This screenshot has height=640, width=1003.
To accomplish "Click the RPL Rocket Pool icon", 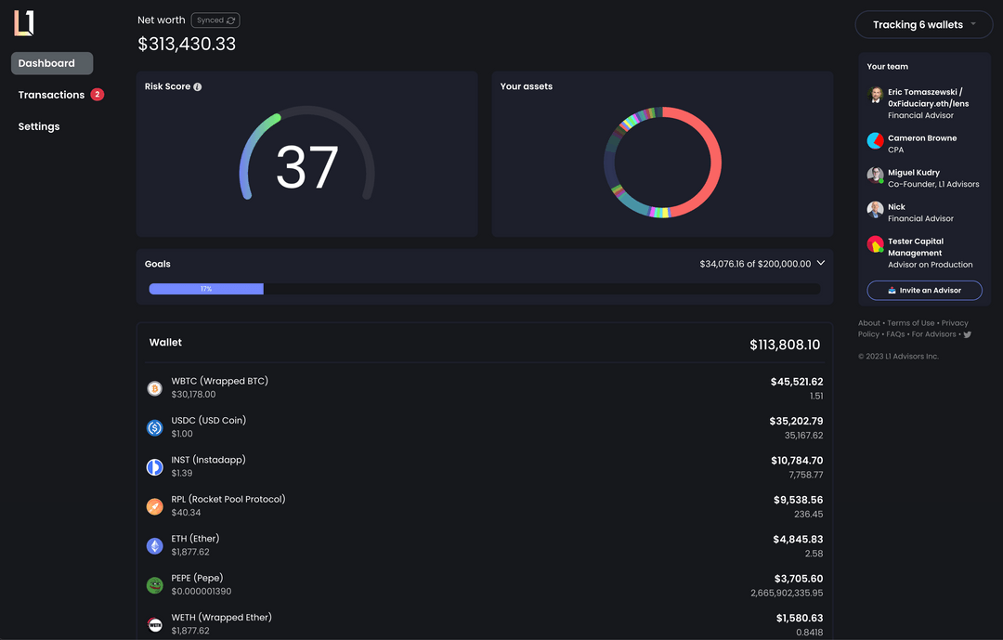I will click(155, 506).
